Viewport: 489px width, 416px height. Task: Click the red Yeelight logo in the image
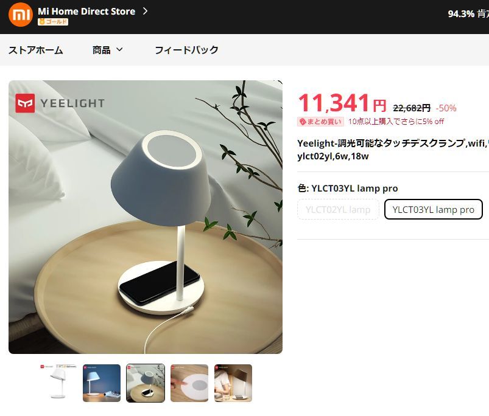click(x=25, y=103)
